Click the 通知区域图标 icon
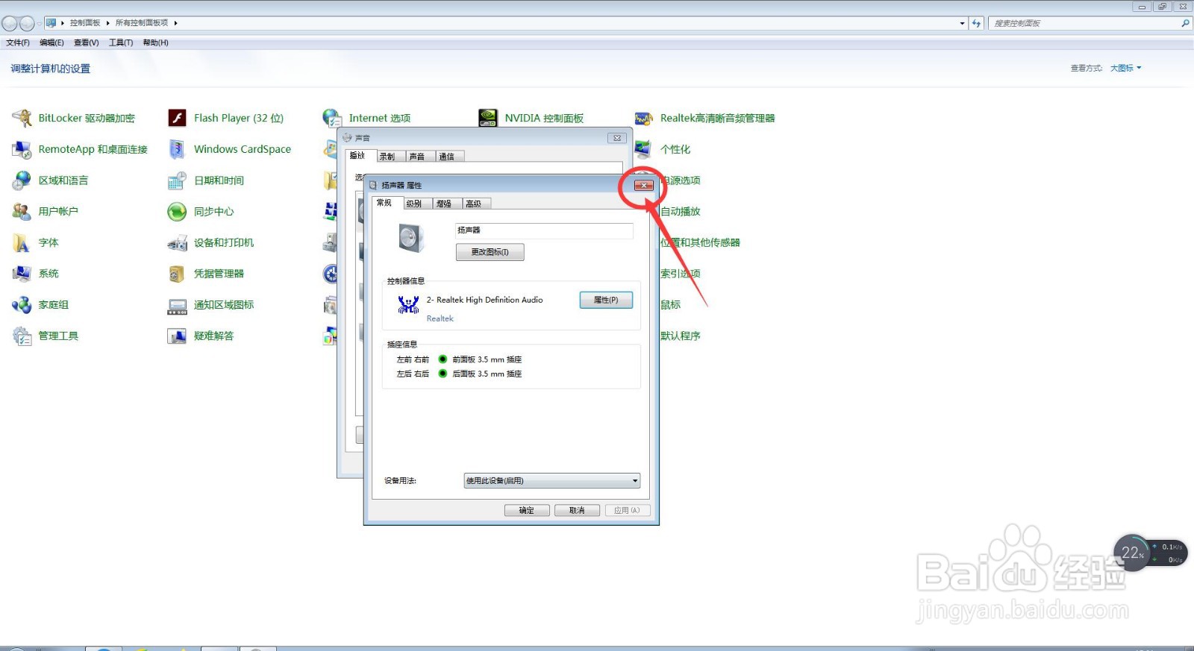Image resolution: width=1194 pixels, height=651 pixels. pyautogui.click(x=177, y=305)
